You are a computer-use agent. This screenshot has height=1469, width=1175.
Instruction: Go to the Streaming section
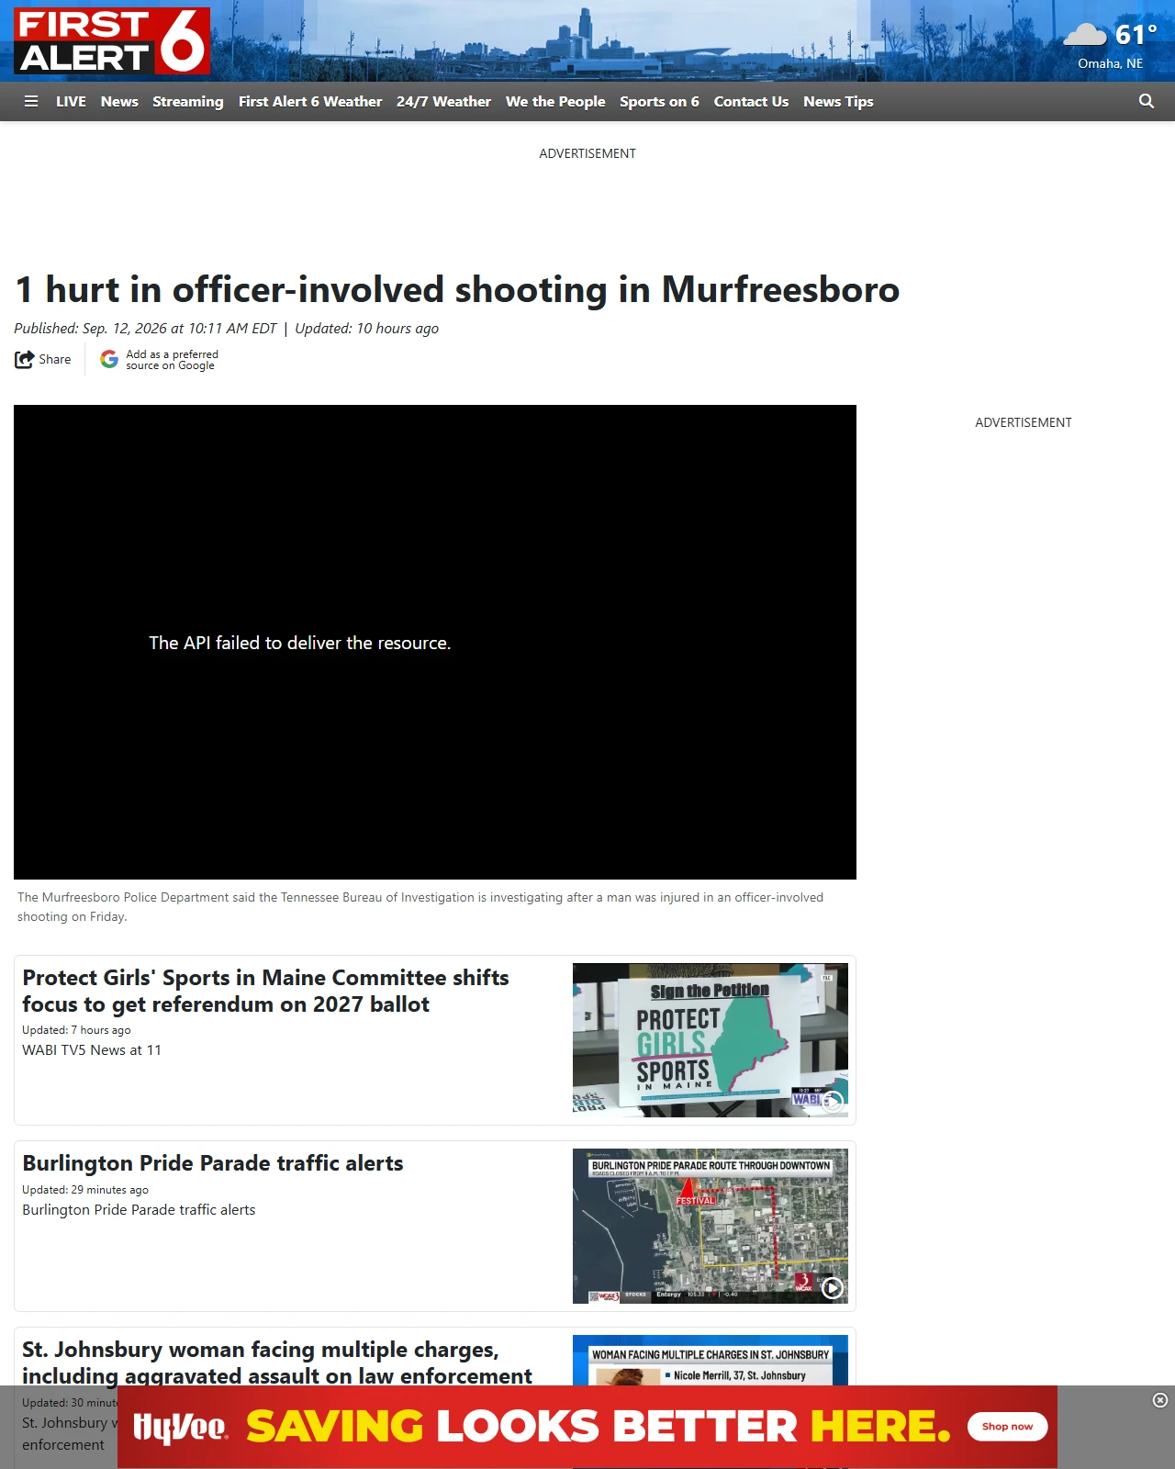point(188,102)
